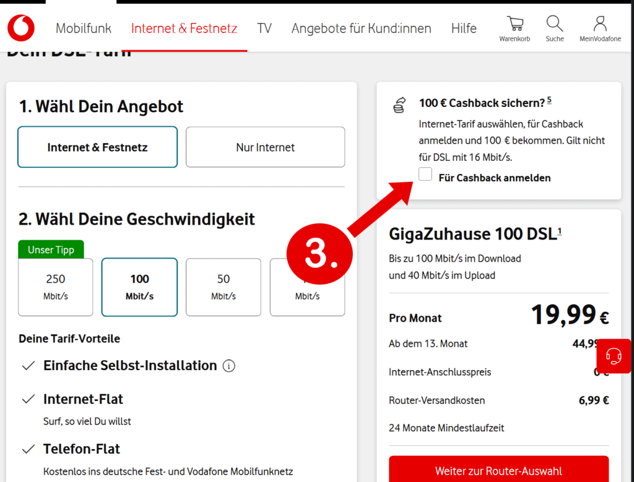This screenshot has width=634, height=482.
Task: Click Weiter zur Router-Auswahl button
Action: (x=498, y=470)
